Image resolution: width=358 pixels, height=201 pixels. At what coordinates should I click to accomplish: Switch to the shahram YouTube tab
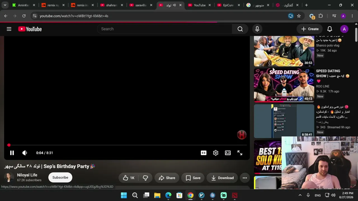click(111, 5)
